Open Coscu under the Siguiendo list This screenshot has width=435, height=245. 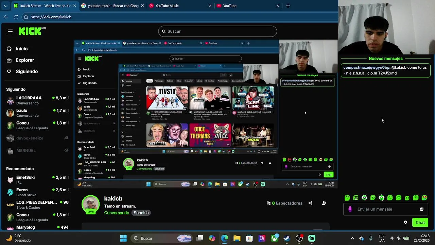37,126
